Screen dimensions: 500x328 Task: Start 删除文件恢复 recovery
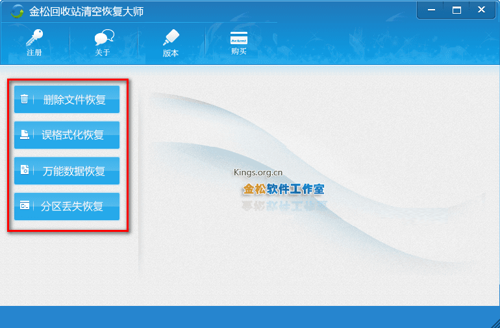tap(67, 99)
